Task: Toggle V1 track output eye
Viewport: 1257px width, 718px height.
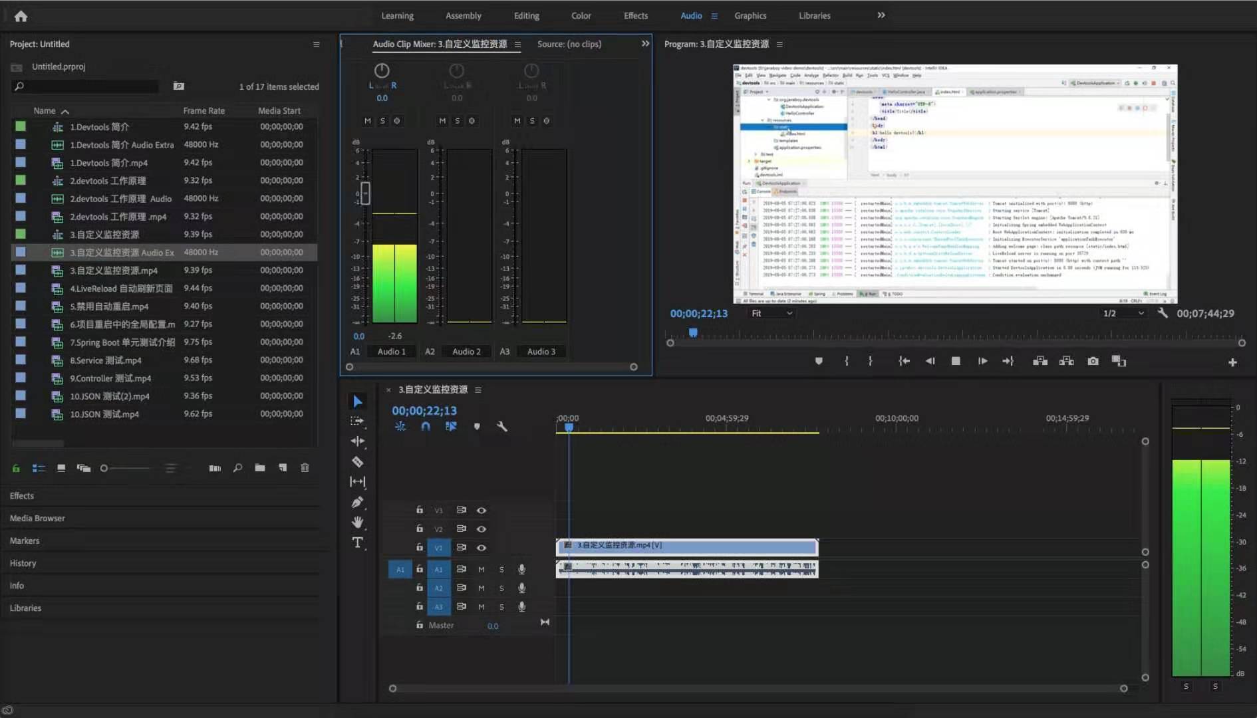Action: click(482, 548)
